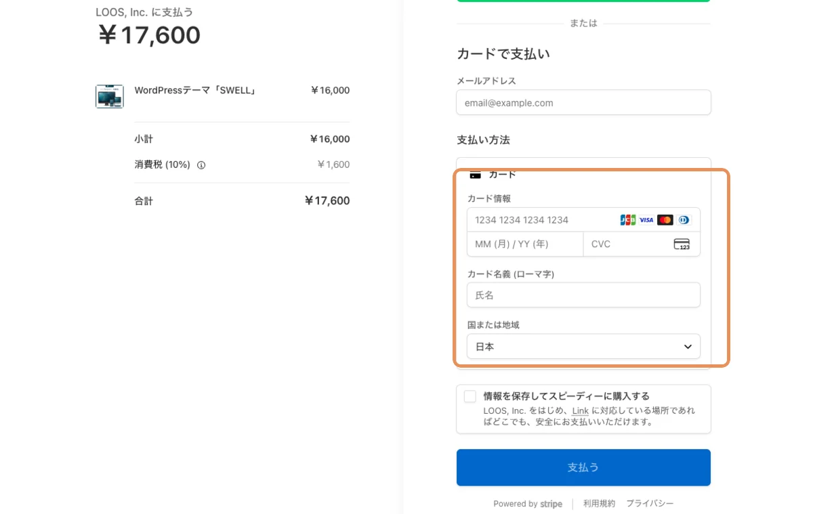Viewport: 813px width, 514px height.
Task: Click the CVC card hint icon
Action: coord(682,244)
